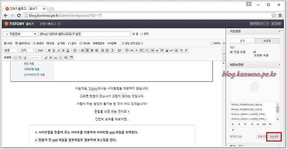Open 각종정보 category dropdown

point(20,34)
